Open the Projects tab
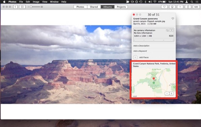The width and height of the screenshot is (201, 127). [121, 7]
